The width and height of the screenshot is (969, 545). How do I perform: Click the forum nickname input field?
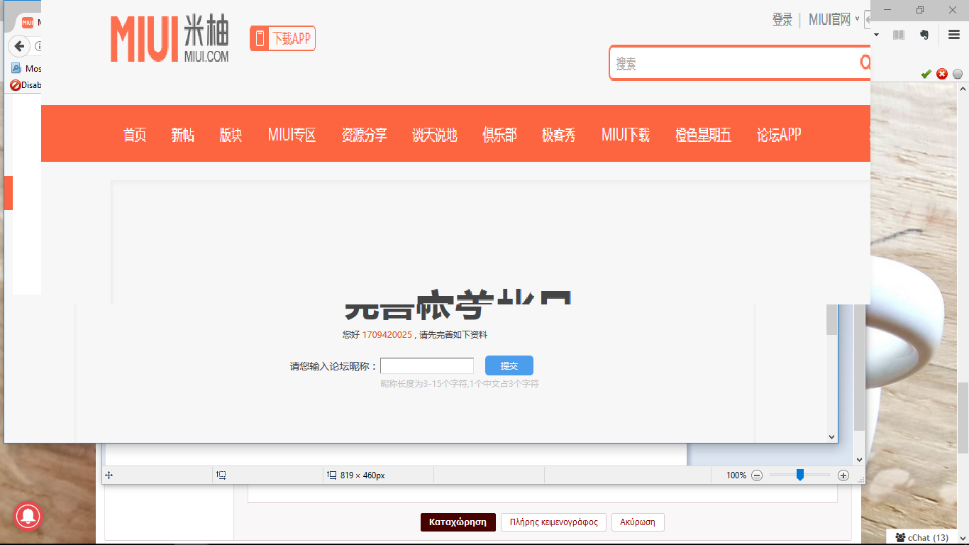(x=427, y=366)
